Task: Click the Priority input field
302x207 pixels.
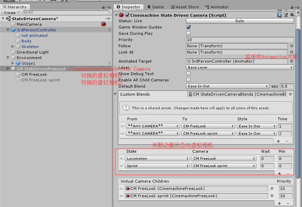Action: click(240, 40)
